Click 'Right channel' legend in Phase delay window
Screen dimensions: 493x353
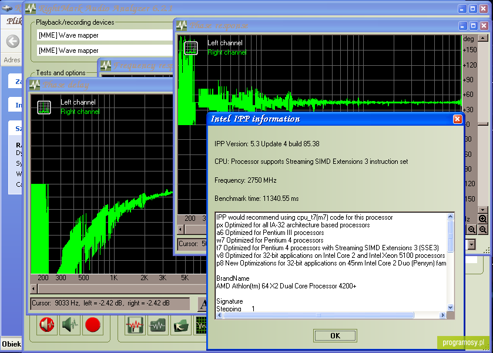coord(80,112)
